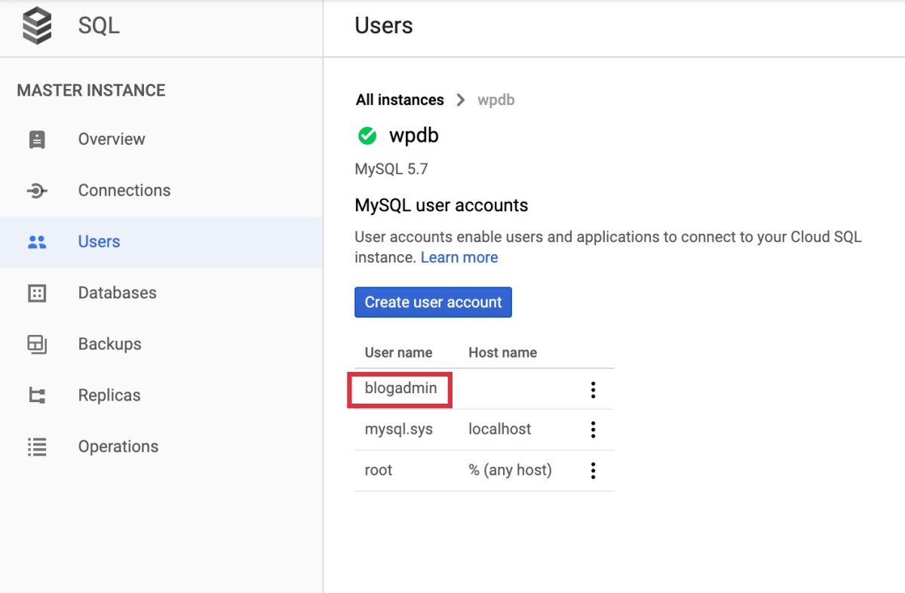Click the Create user account button
The image size is (905, 593).
(433, 302)
